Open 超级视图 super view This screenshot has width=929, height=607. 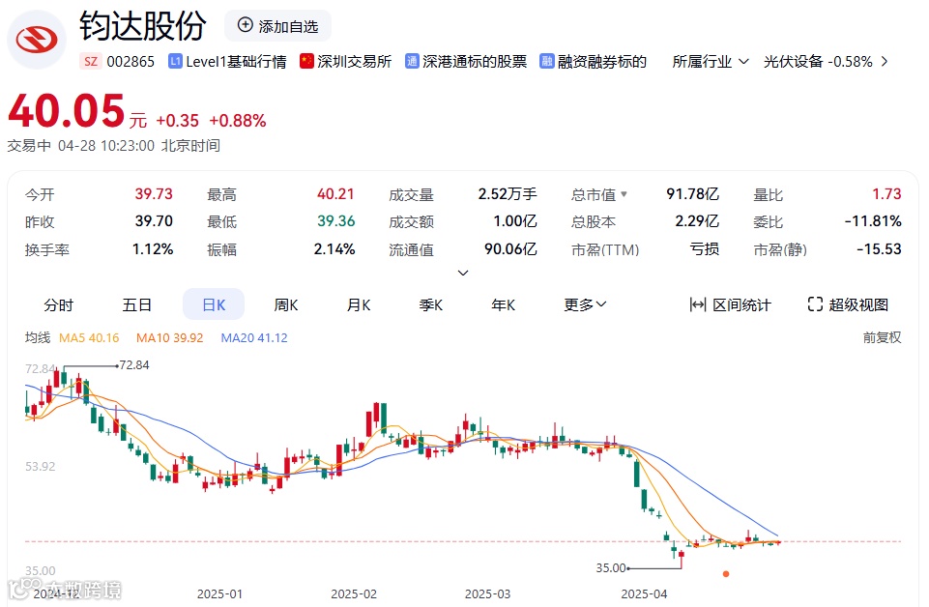[x=848, y=304]
